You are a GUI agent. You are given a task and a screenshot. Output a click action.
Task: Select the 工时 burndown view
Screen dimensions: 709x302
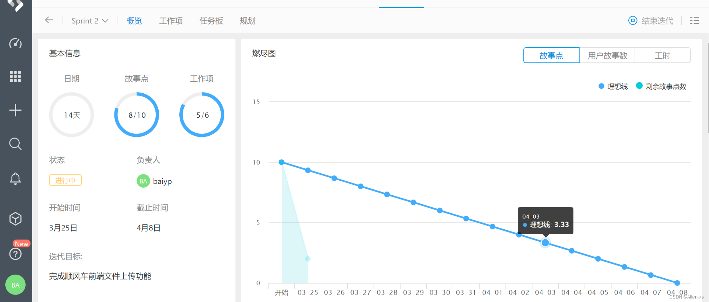coord(662,55)
